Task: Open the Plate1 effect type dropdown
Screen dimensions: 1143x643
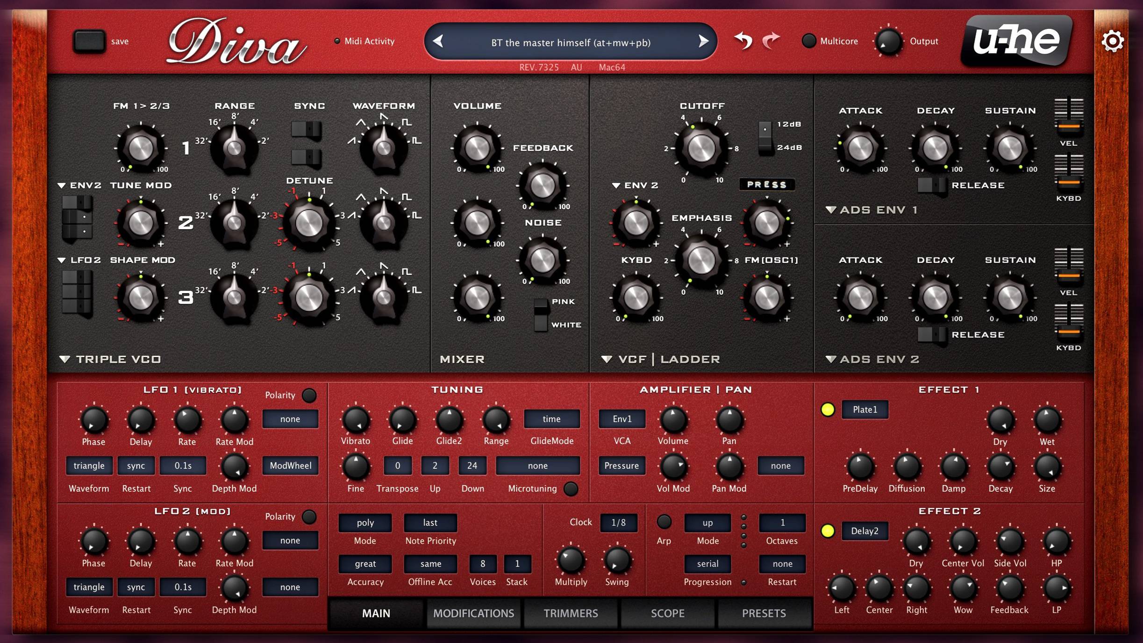Action: click(x=864, y=410)
